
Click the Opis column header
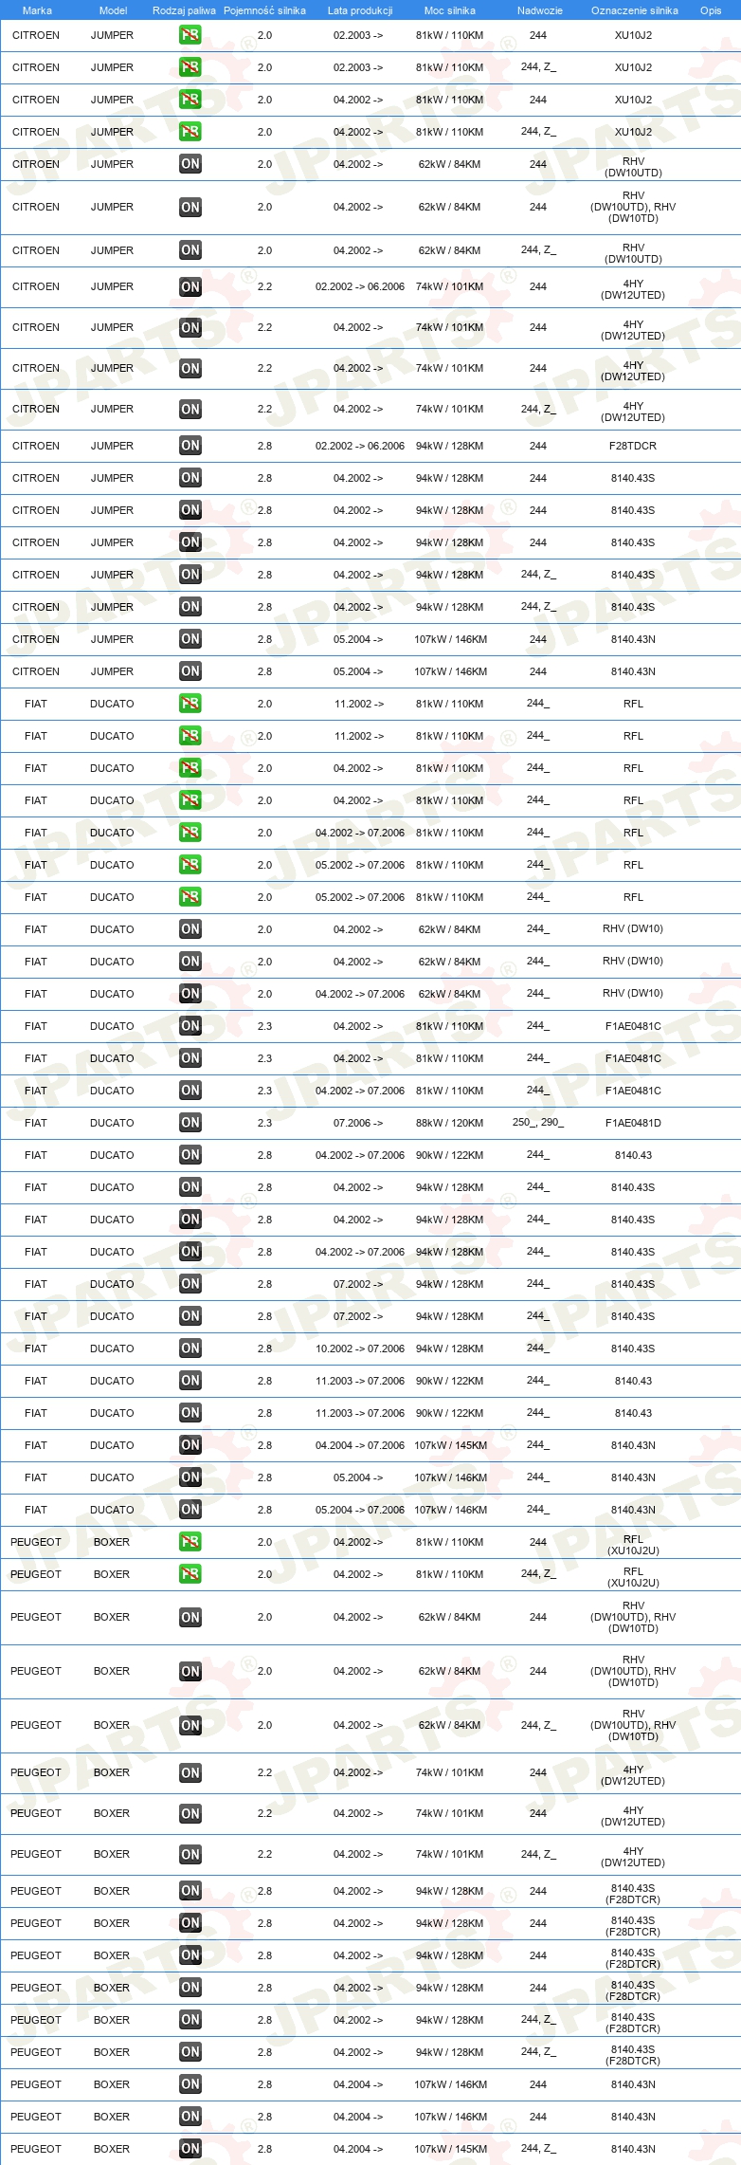pyautogui.click(x=711, y=10)
